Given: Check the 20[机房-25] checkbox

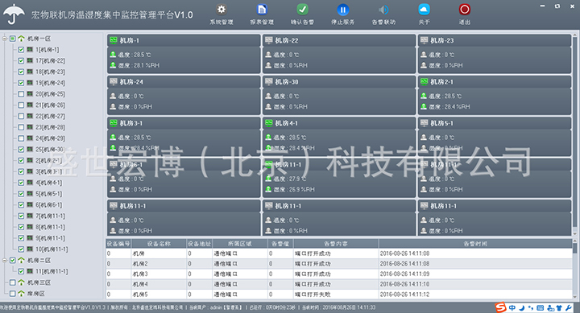Looking at the screenshot, I should 21,94.
